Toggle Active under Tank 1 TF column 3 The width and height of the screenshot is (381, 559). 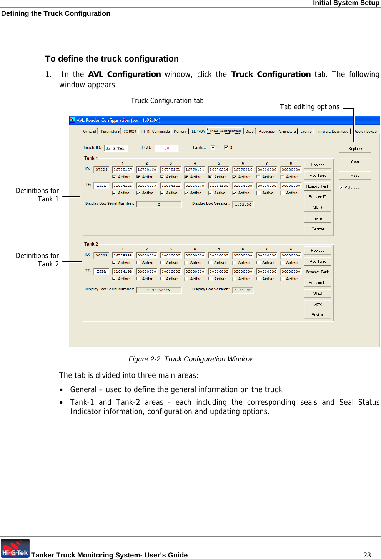pyautogui.click(x=162, y=193)
